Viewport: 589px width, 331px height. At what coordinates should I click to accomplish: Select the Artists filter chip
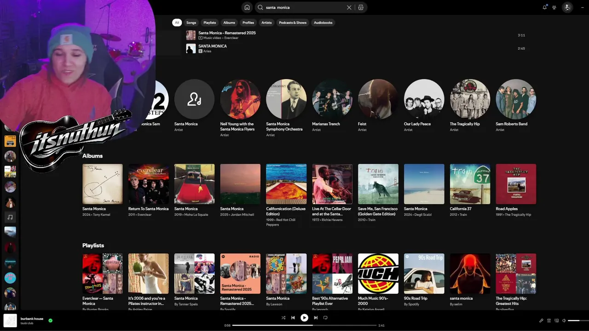coord(266,23)
